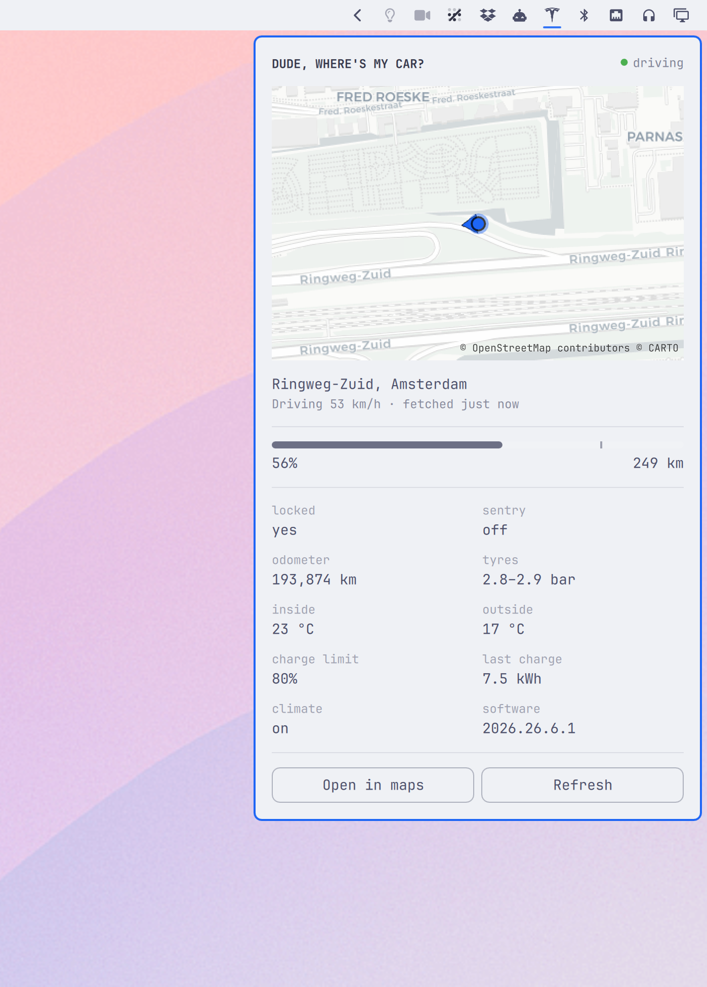Select the 'Ringweg-Zuid, Amsterdam' address text
The image size is (707, 987).
pos(369,384)
